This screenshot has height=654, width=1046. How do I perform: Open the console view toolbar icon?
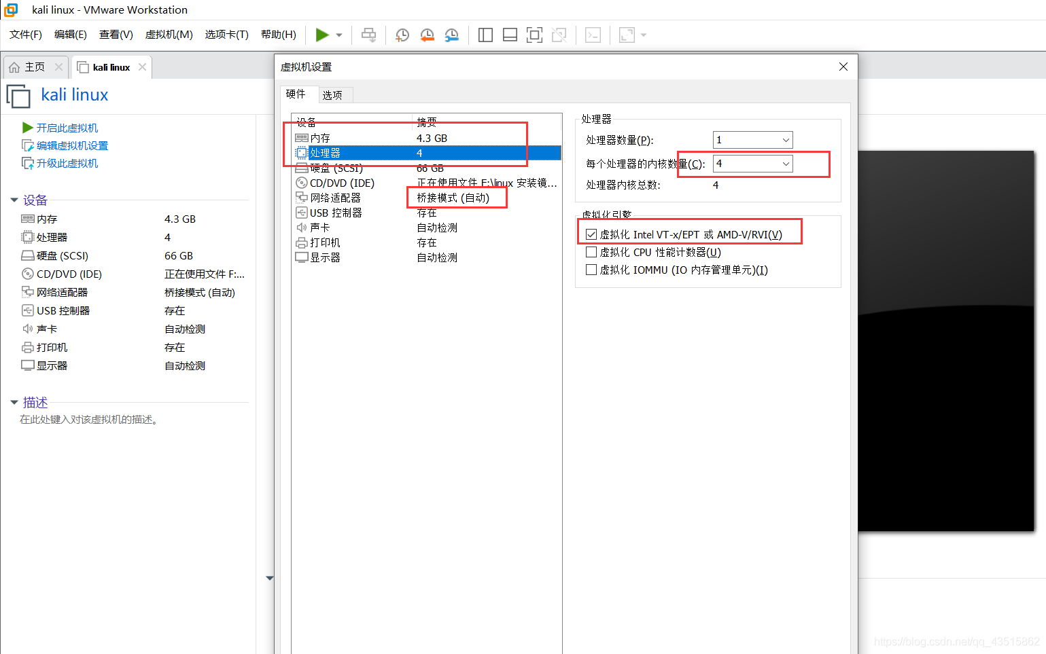point(593,35)
